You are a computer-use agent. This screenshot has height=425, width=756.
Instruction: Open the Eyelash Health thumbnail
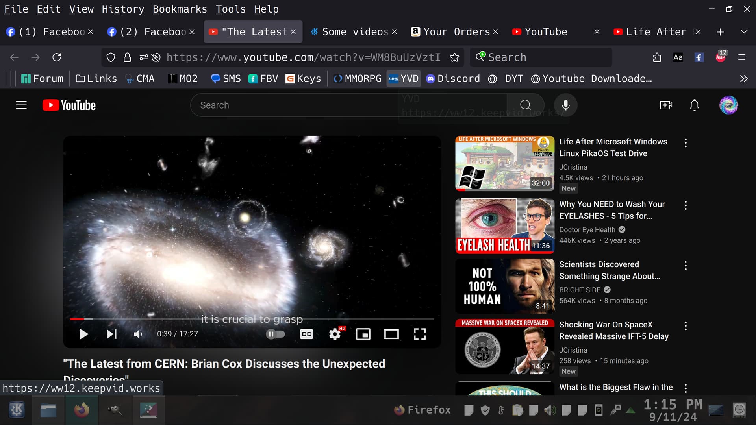[x=505, y=226]
